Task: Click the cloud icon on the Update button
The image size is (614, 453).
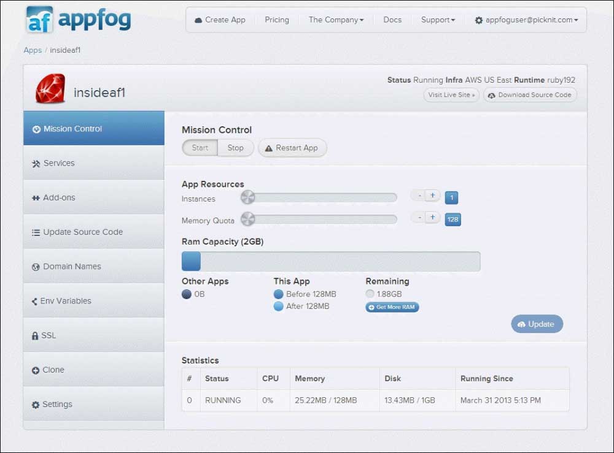Action: click(521, 324)
